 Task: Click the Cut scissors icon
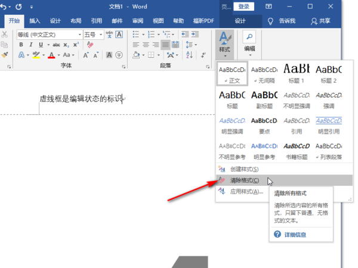coord(4,35)
